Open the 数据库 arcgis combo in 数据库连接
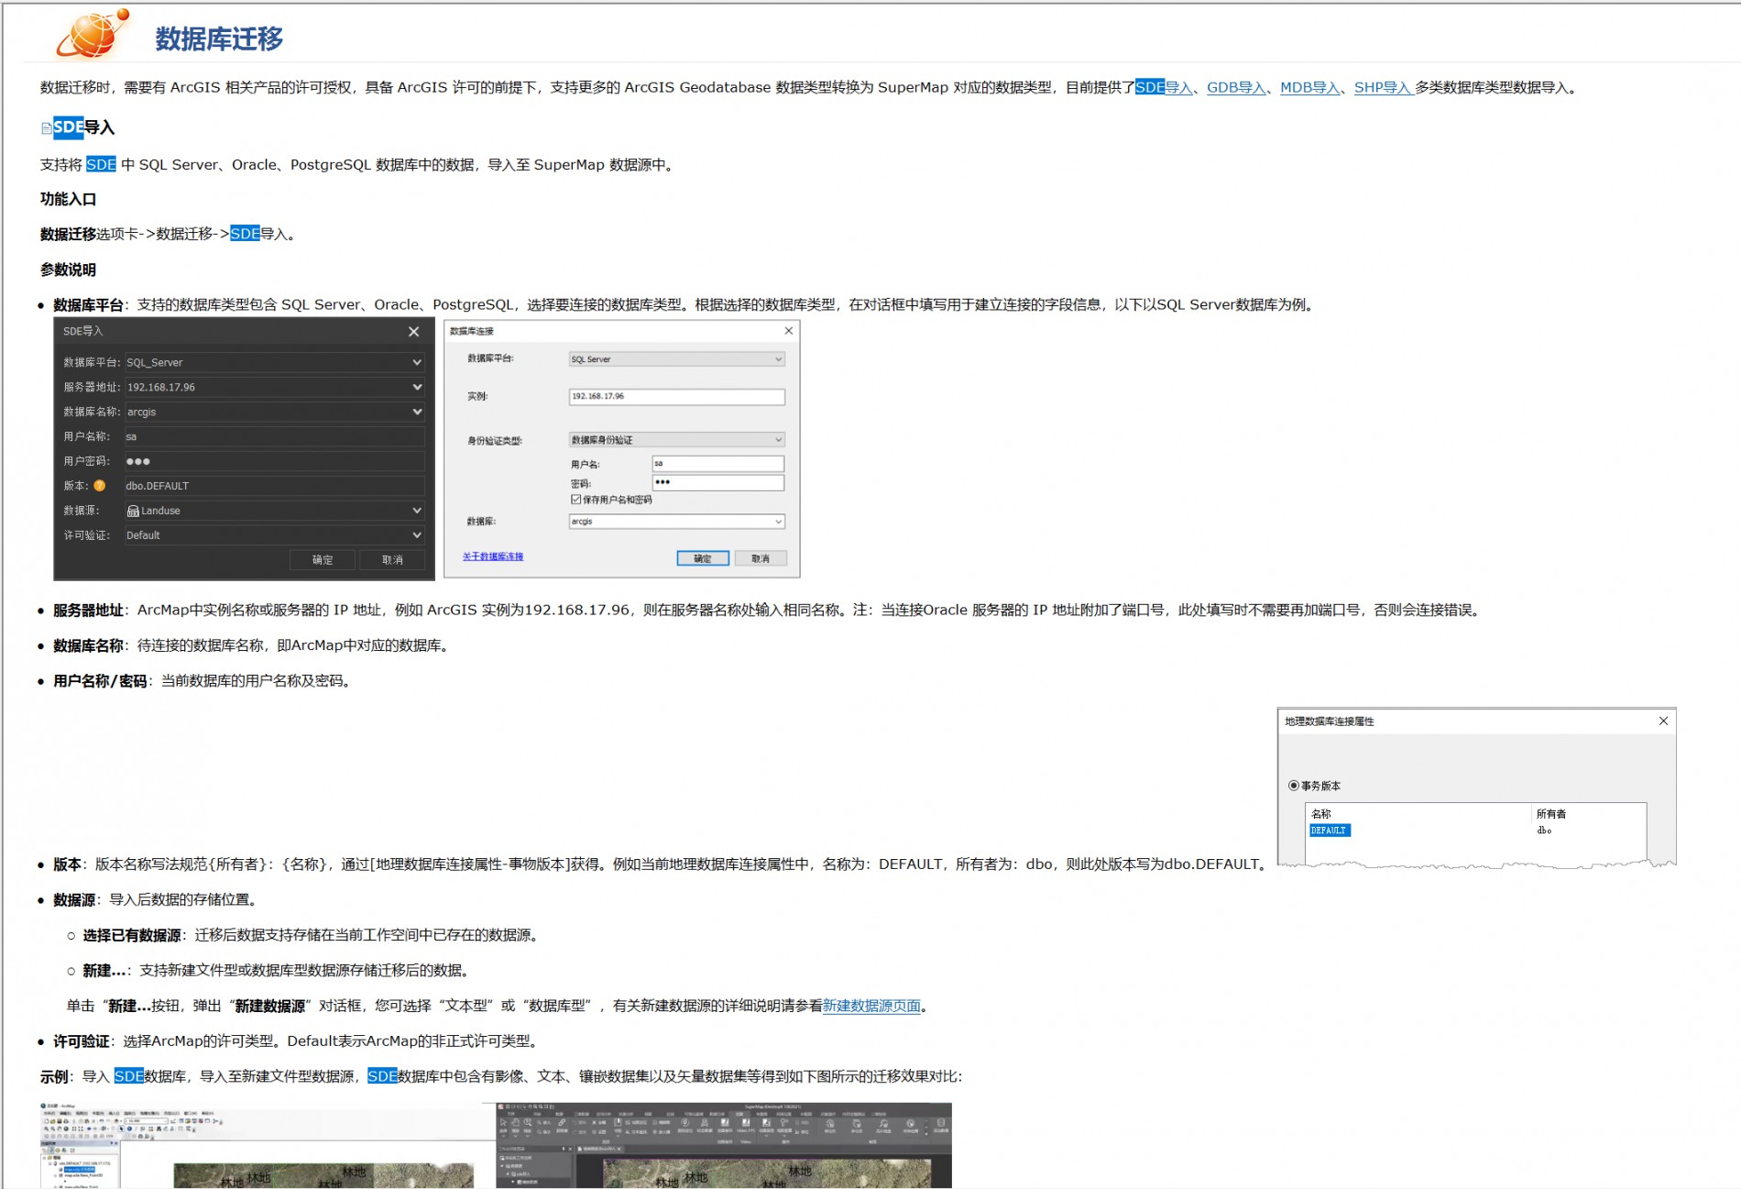Image resolution: width=1741 pixels, height=1189 pixels. tap(676, 522)
